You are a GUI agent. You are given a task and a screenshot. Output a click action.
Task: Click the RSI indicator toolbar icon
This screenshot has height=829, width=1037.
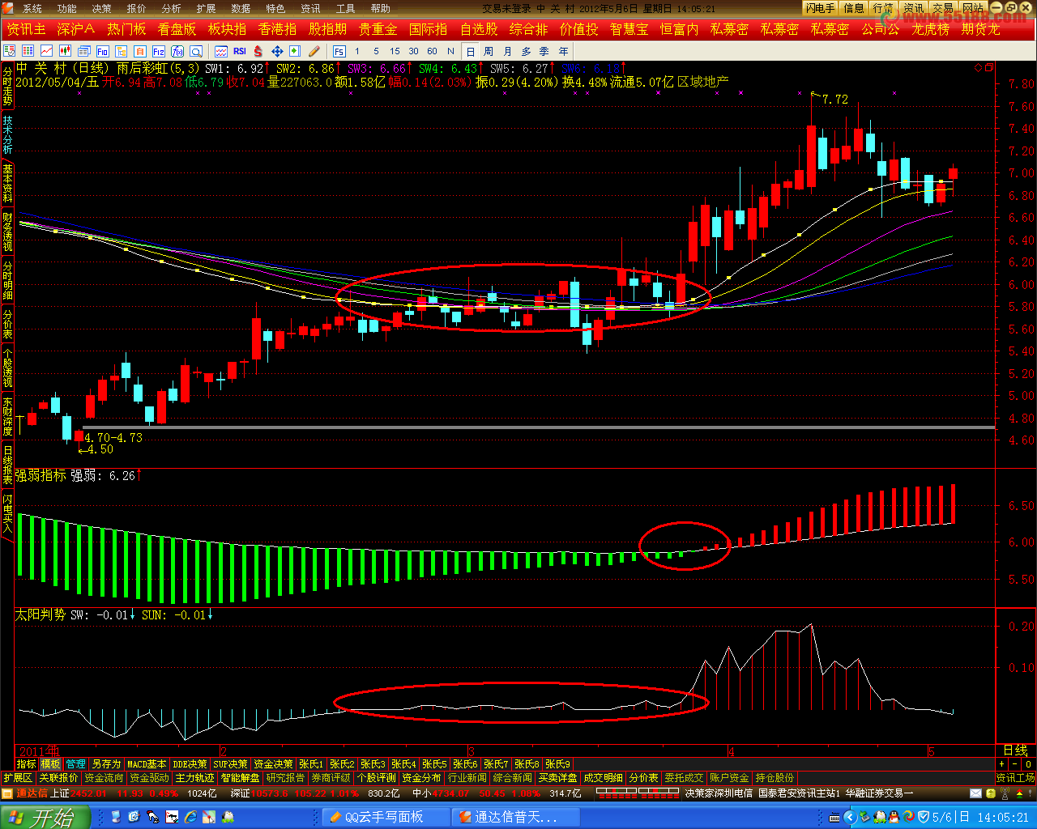coord(239,51)
